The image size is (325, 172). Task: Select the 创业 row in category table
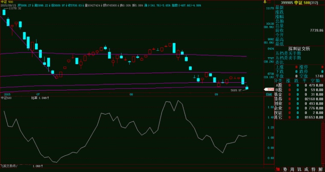(279, 103)
